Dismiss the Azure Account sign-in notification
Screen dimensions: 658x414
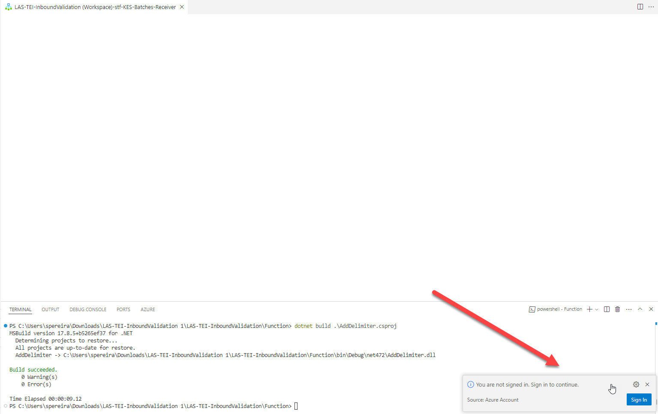pos(647,384)
